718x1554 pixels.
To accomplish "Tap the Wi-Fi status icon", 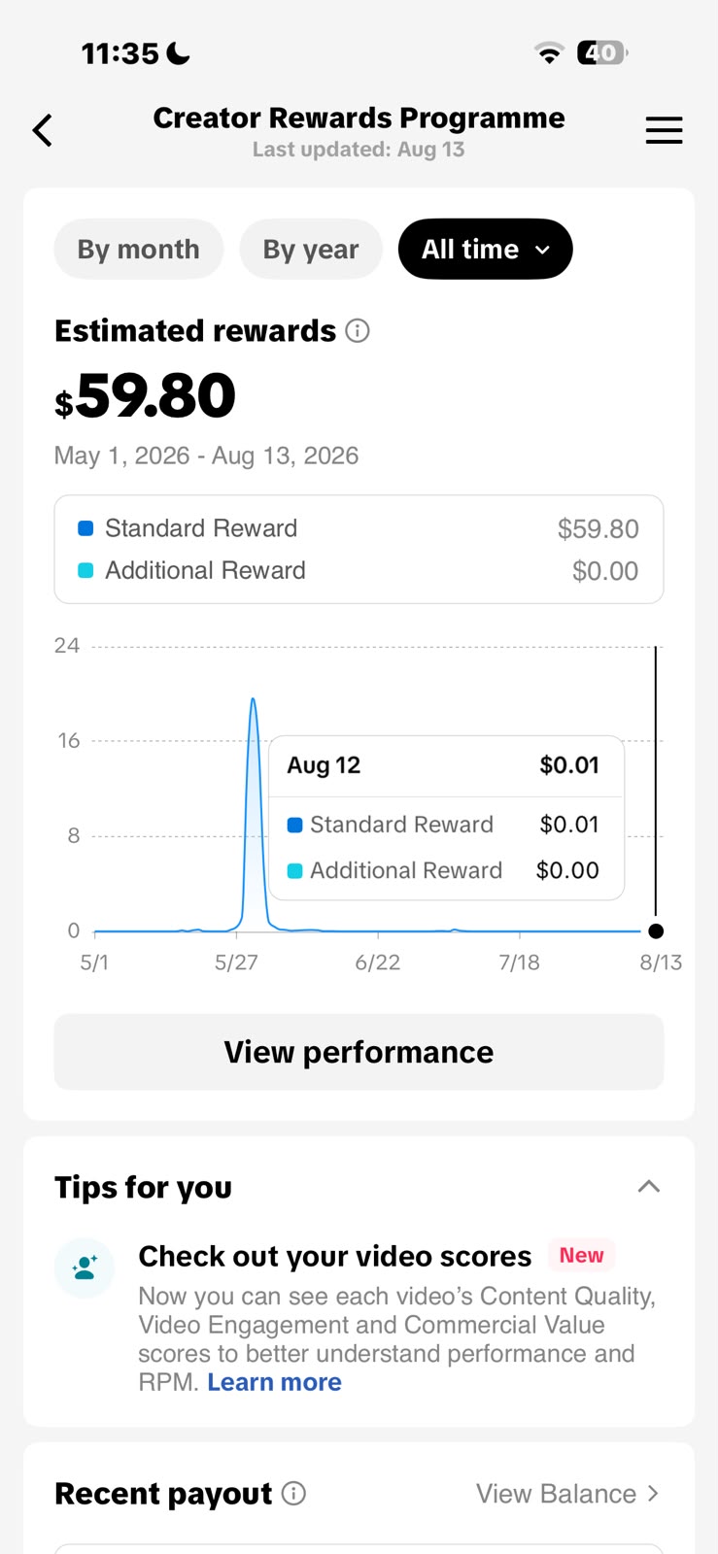I will tap(550, 53).
